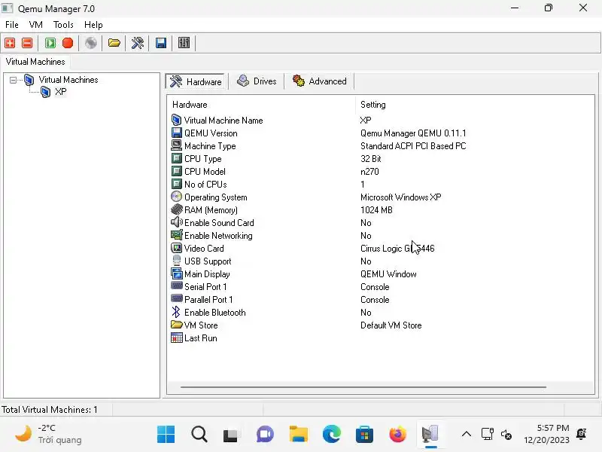Viewport: 602px width, 452px height.
Task: Open File Explorer from the taskbar
Action: point(298,435)
